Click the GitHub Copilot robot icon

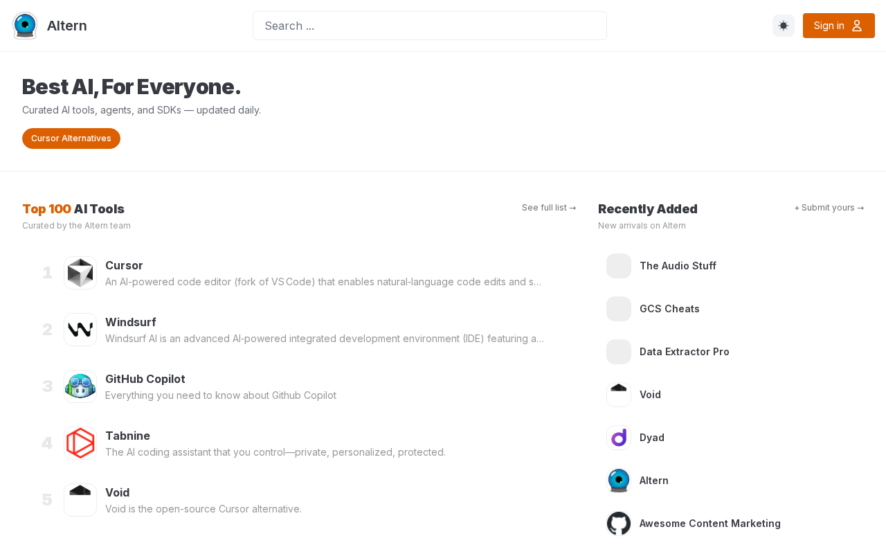[x=80, y=386]
